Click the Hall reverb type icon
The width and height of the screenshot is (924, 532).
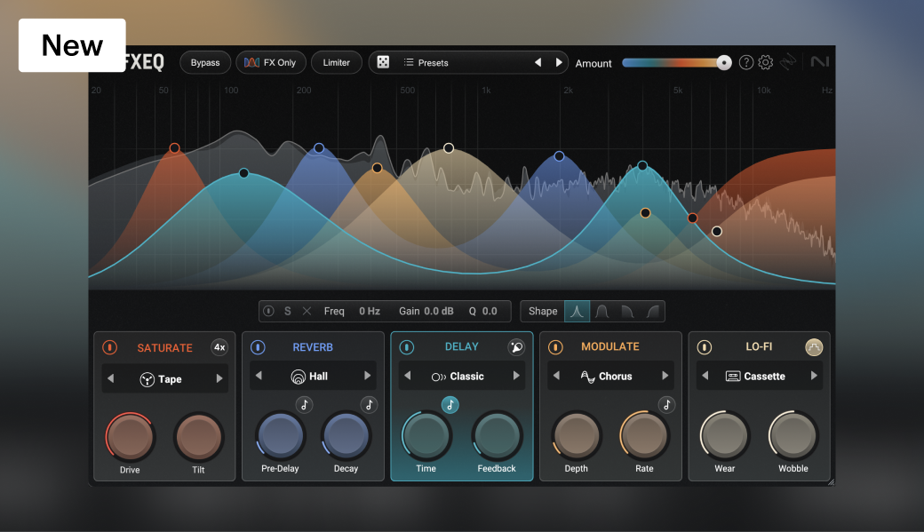299,377
